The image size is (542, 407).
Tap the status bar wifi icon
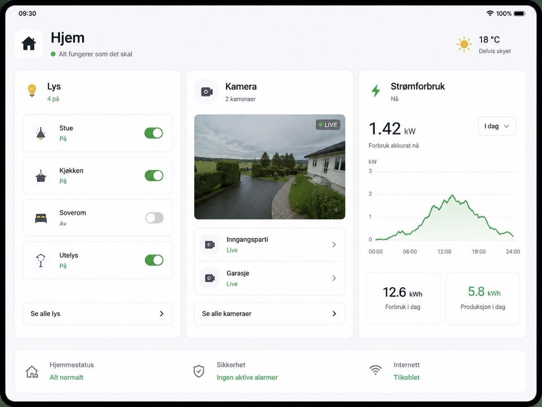pos(490,13)
